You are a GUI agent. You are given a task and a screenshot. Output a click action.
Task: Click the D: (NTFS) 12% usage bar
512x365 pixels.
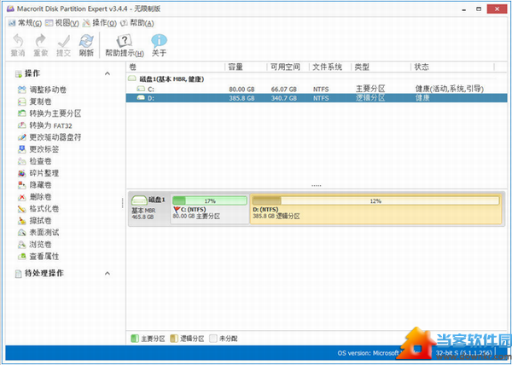tap(375, 201)
